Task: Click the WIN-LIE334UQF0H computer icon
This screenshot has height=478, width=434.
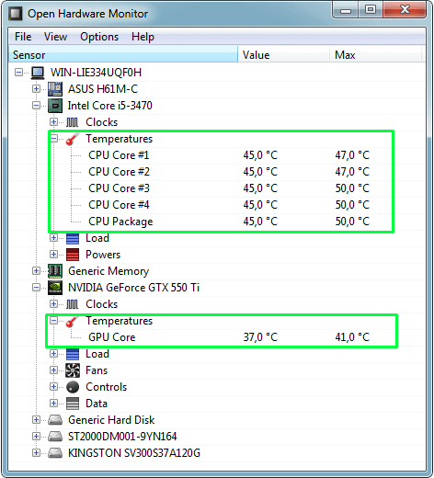Action: [x=38, y=73]
